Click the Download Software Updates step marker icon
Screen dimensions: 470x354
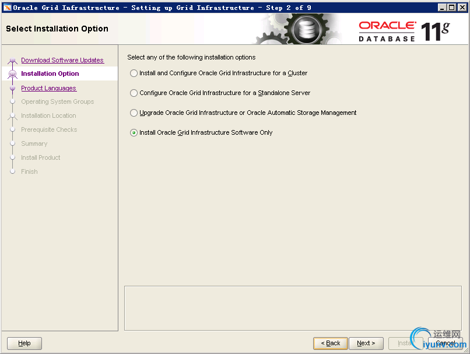(12, 60)
